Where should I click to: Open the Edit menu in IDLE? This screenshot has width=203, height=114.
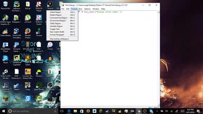pyautogui.click(x=68, y=9)
